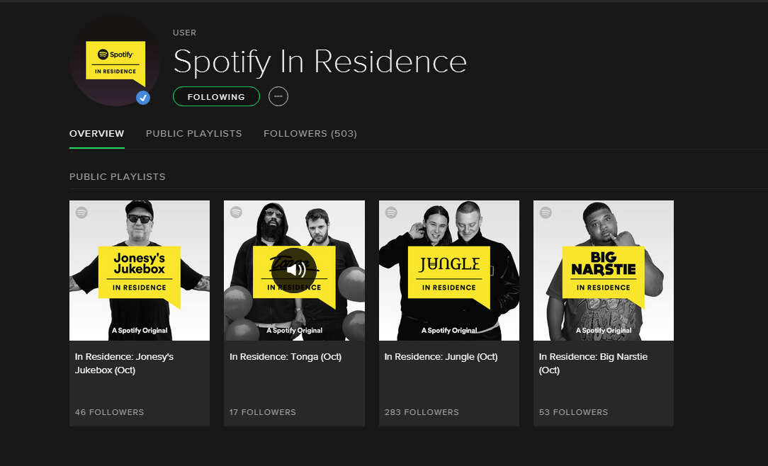Screen dimensions: 768x466
Task: Click the blue verified badge on avatar
Action: pos(143,98)
